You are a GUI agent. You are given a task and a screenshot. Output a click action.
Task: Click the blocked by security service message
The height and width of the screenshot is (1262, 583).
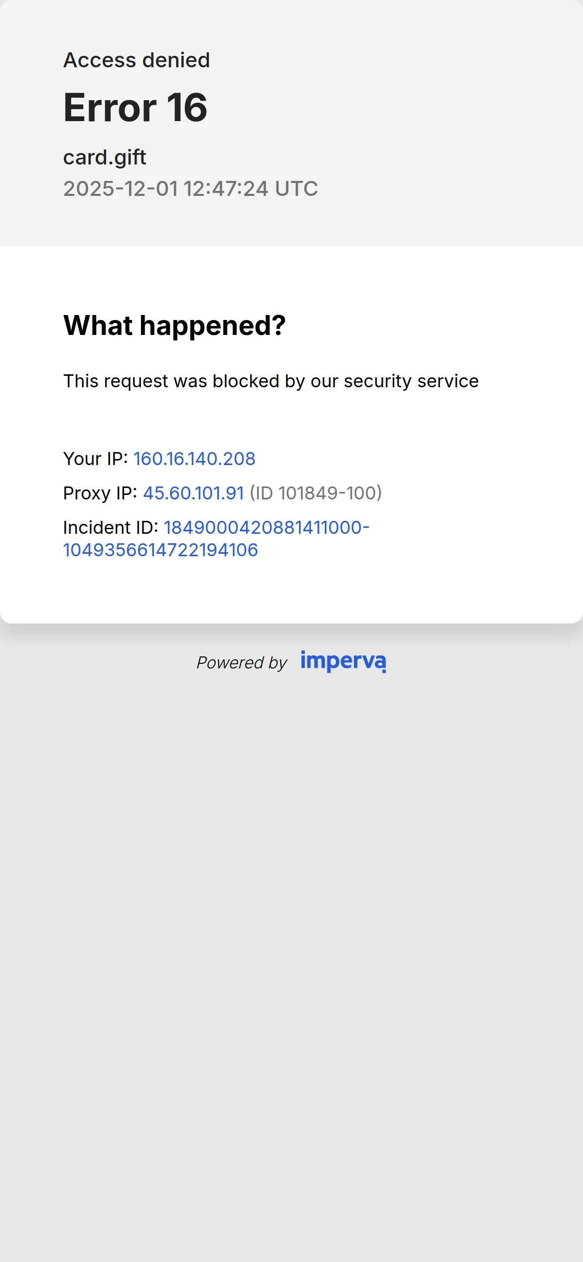pos(271,381)
